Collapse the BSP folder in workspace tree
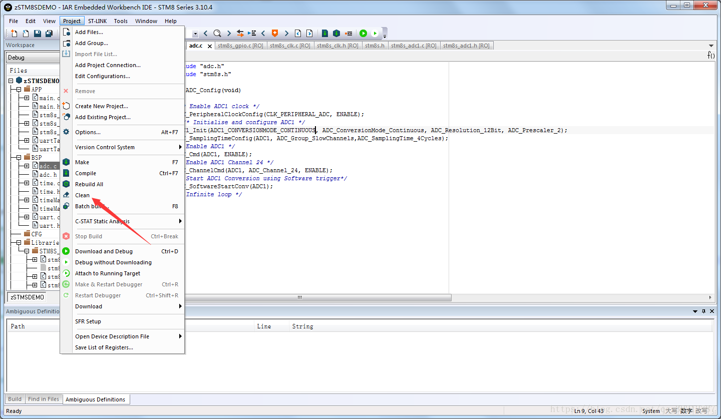 [19, 157]
